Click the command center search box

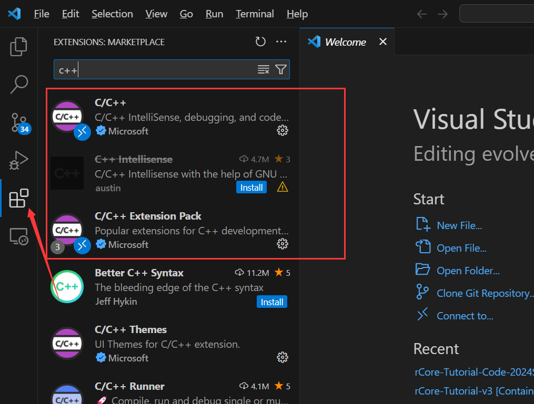pyautogui.click(x=497, y=14)
